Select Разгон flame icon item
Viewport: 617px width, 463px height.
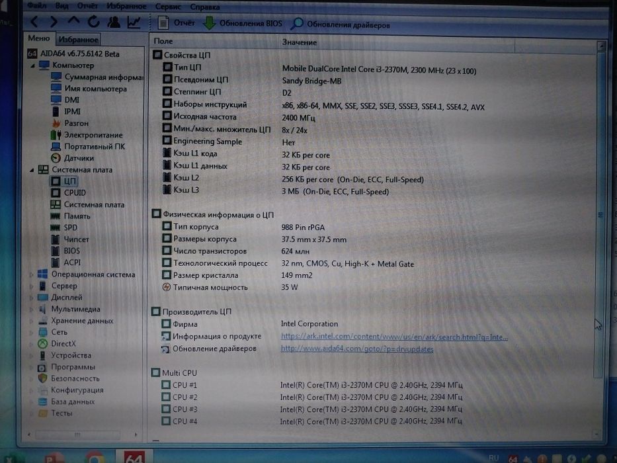coord(70,123)
